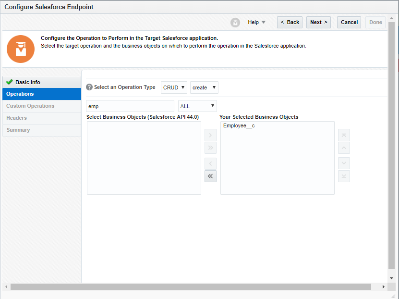Viewport: 399px width, 299px height.
Task: Select Employee__c in selected business objects
Action: (x=239, y=126)
